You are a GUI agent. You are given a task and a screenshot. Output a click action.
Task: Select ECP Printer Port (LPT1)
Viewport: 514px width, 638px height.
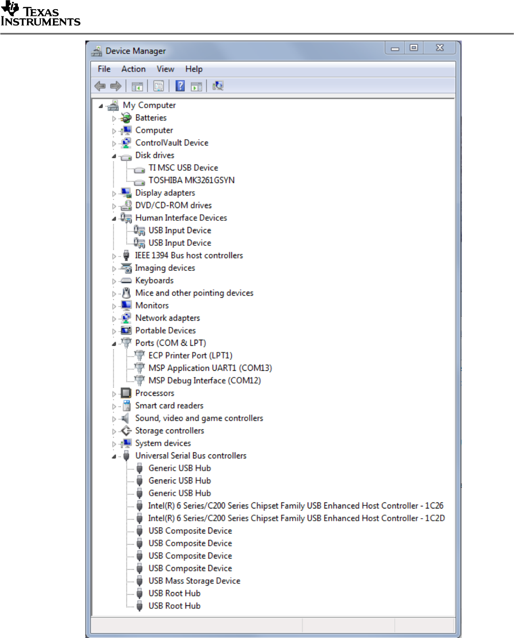click(x=190, y=355)
